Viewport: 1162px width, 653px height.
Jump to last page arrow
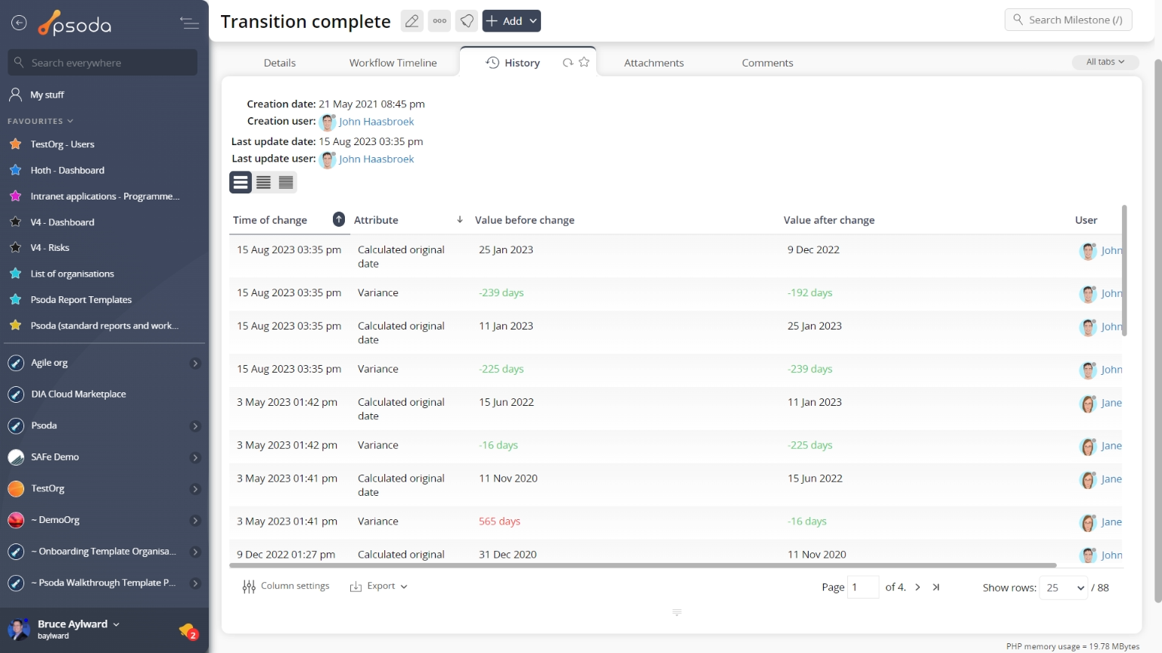click(936, 587)
